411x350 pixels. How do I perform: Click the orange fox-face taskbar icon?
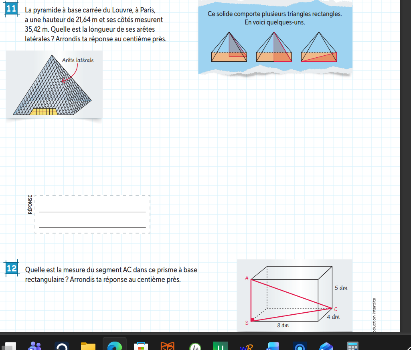[x=167, y=346]
